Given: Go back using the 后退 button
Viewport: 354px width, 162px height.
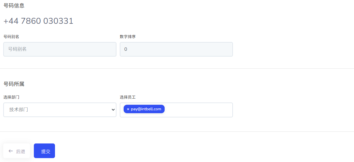Looking at the screenshot, I should pyautogui.click(x=17, y=151).
